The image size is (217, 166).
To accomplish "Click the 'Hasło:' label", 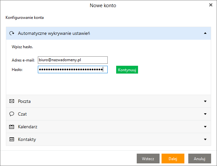I will 17,70.
